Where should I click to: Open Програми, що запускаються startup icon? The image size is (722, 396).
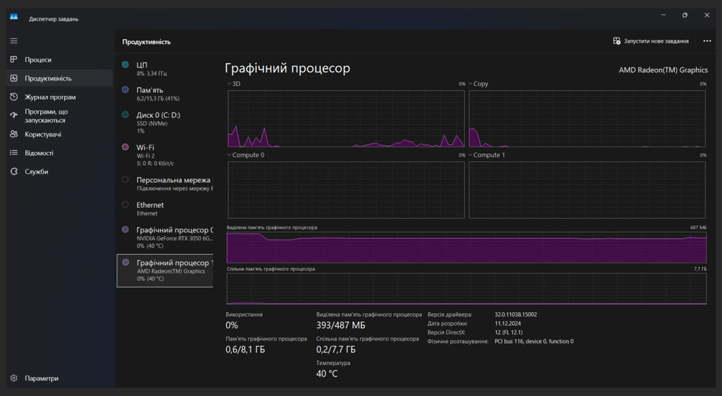pos(14,115)
